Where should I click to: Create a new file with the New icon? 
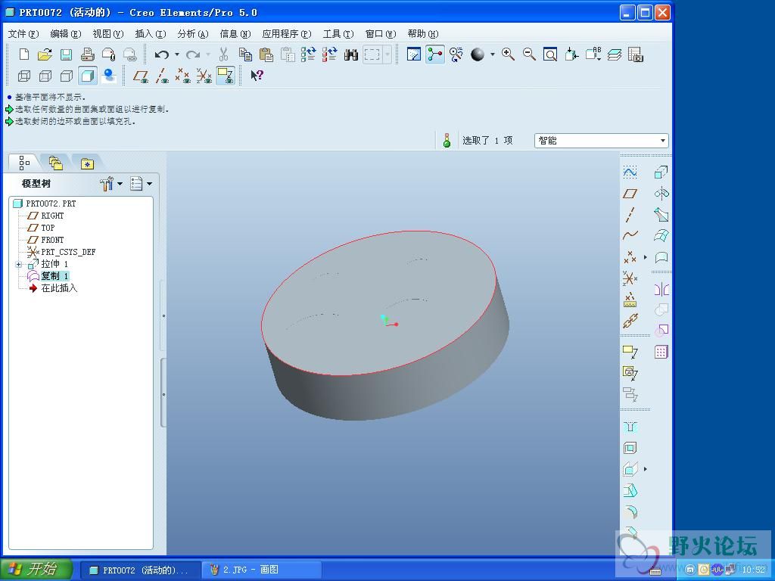click(x=23, y=54)
